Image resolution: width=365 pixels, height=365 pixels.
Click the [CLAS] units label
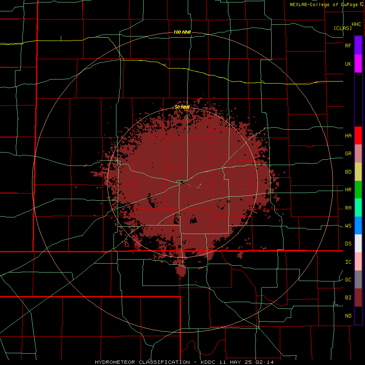(342, 28)
